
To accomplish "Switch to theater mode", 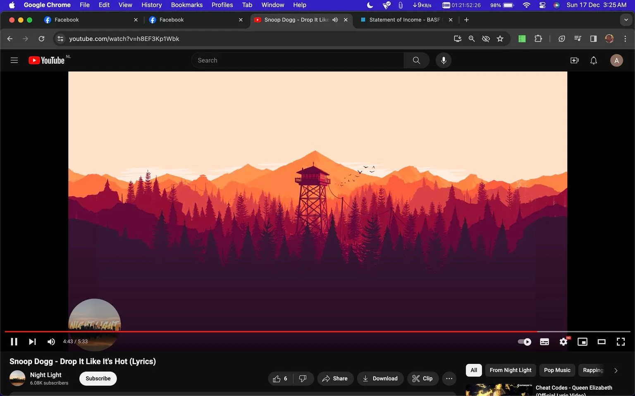I will pos(602,342).
